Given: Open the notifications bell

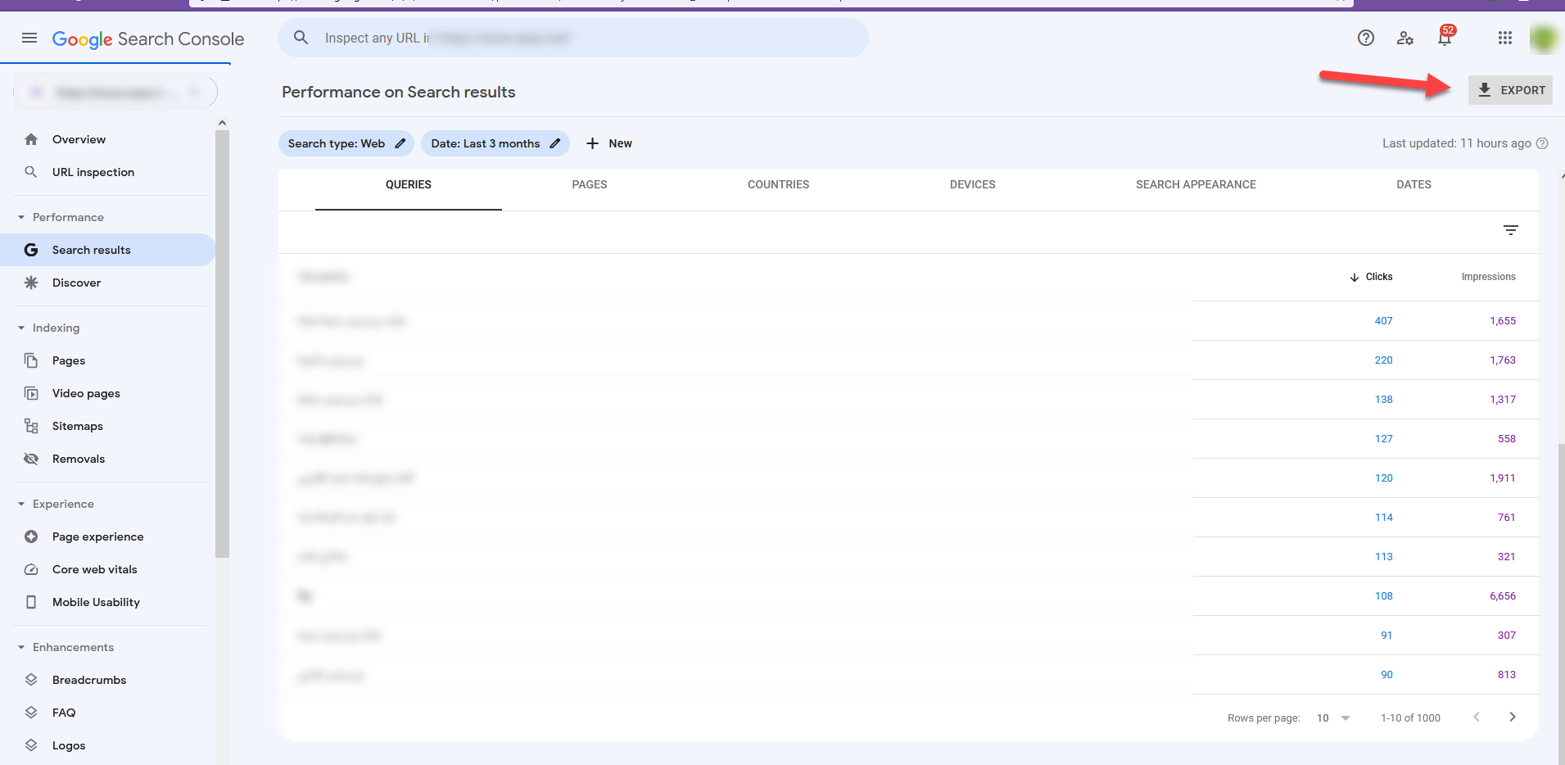Looking at the screenshot, I should click(1444, 38).
